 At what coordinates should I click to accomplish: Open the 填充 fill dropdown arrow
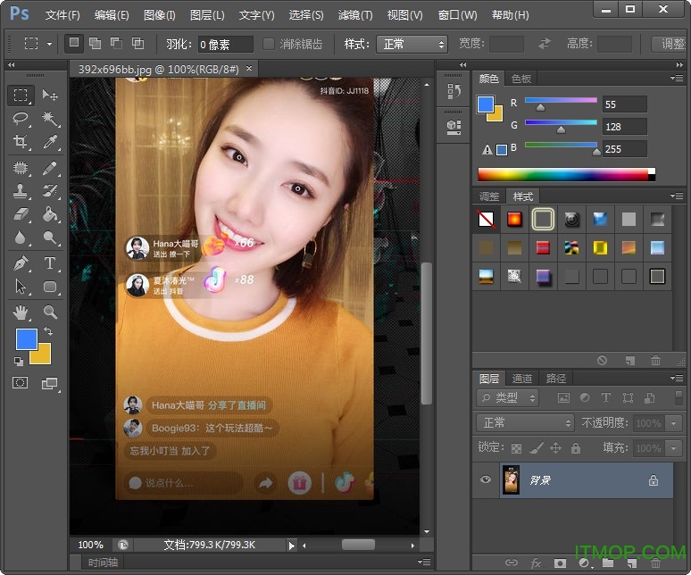(673, 448)
